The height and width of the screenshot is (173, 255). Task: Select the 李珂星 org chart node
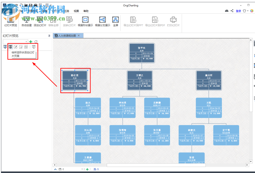pos(123,108)
